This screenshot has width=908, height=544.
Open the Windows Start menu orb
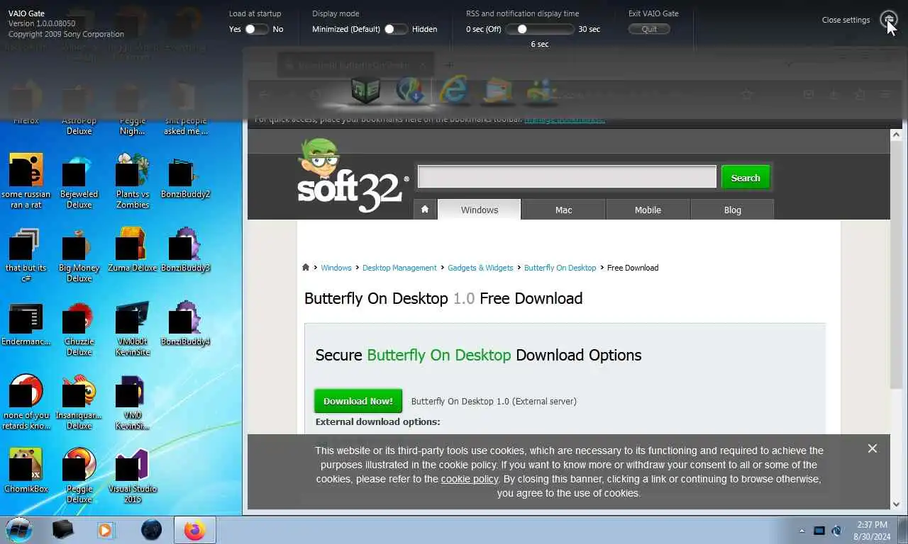(x=19, y=529)
